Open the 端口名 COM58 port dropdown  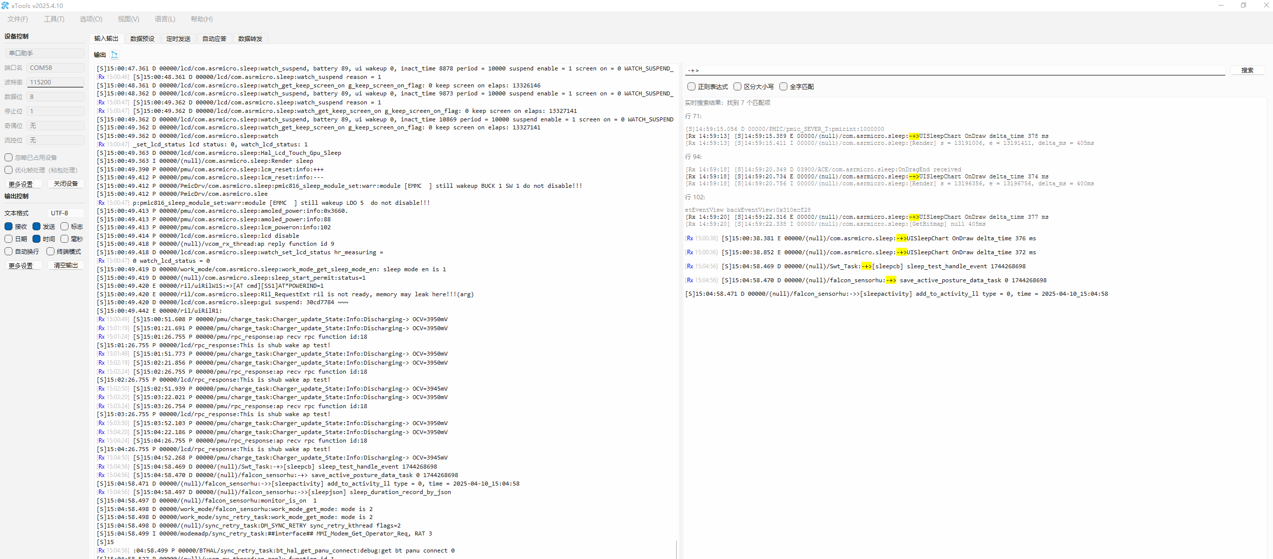[x=55, y=67]
